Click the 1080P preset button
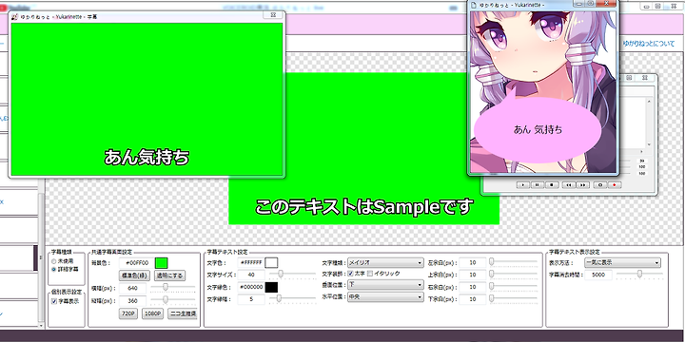The height and width of the screenshot is (342, 685). pos(152,313)
